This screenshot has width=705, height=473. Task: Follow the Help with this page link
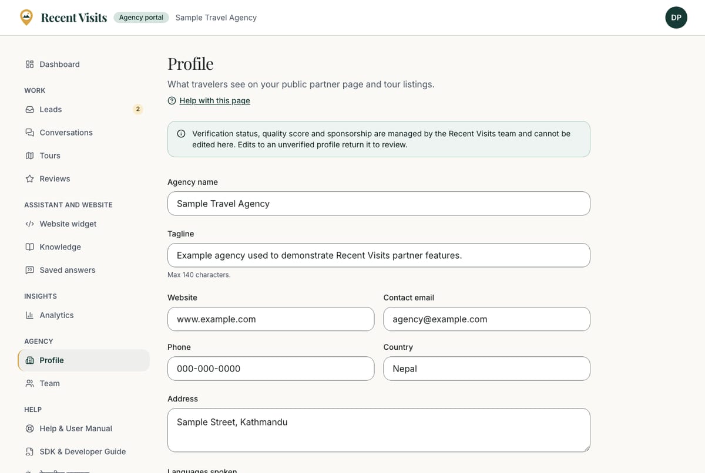(214, 101)
